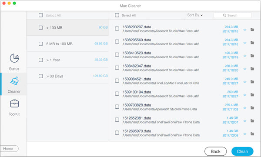
Task: Check the box for 1508482347.data
Action: (117, 67)
